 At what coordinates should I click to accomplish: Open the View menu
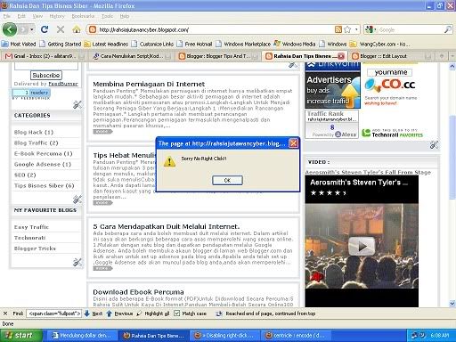(x=37, y=16)
